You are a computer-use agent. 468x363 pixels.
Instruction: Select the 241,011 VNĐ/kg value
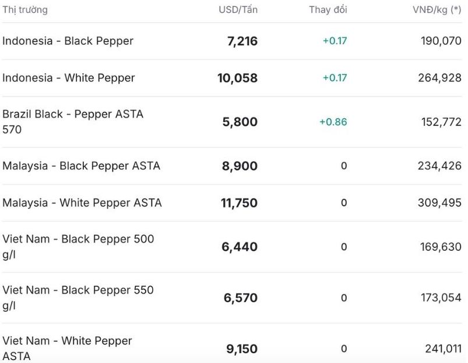pyautogui.click(x=443, y=348)
